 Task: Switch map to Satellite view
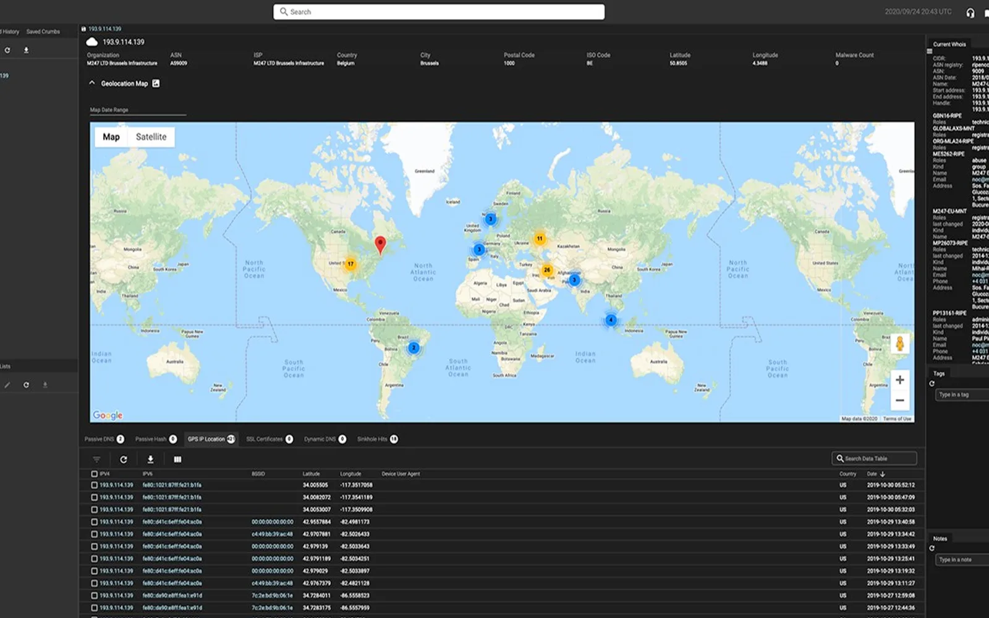(x=151, y=137)
